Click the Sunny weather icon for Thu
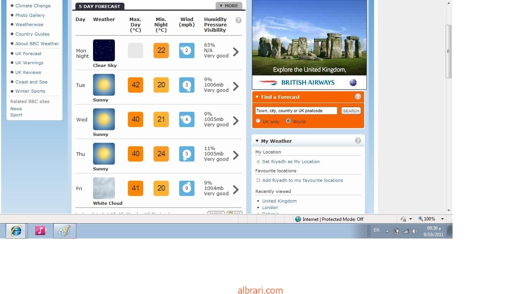 [x=104, y=154]
